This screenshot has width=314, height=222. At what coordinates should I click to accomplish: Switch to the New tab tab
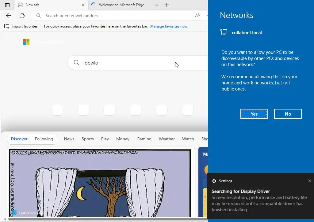click(x=51, y=5)
